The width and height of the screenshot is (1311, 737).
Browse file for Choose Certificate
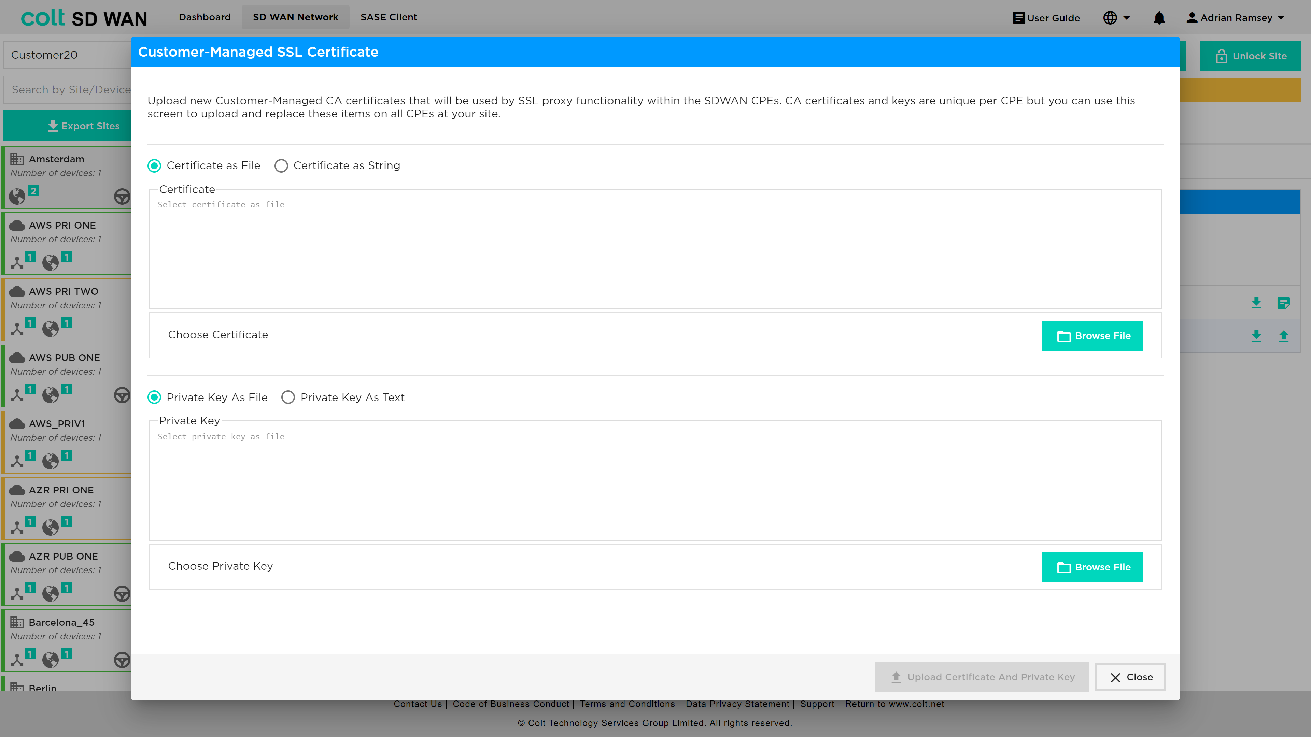click(x=1092, y=336)
